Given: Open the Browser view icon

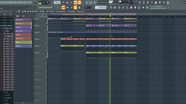Looking at the screenshot, I should pyautogui.click(x=127, y=8).
